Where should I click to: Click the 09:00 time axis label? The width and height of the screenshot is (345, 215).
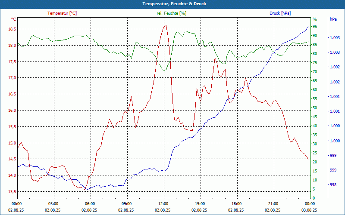[x=126, y=203]
